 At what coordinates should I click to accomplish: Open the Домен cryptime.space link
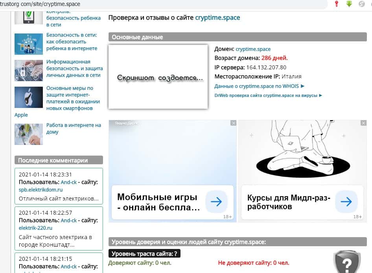tap(253, 49)
